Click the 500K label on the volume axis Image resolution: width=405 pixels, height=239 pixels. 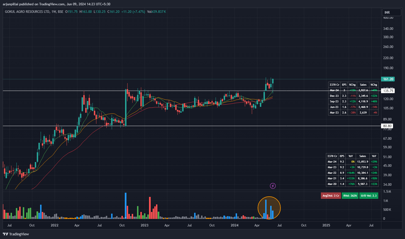click(x=387, y=210)
